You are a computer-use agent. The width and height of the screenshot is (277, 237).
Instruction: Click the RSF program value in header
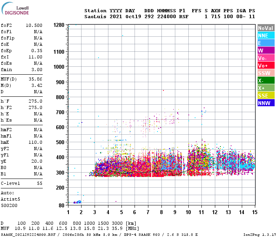tap(184, 17)
